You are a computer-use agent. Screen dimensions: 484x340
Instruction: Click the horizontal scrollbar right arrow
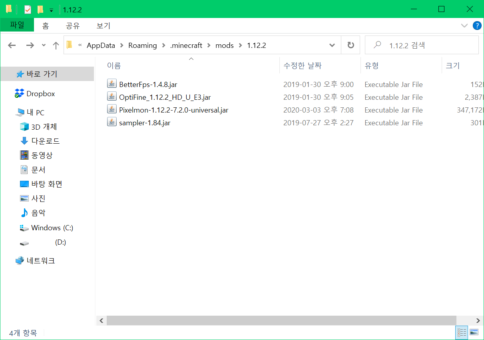tap(478, 320)
